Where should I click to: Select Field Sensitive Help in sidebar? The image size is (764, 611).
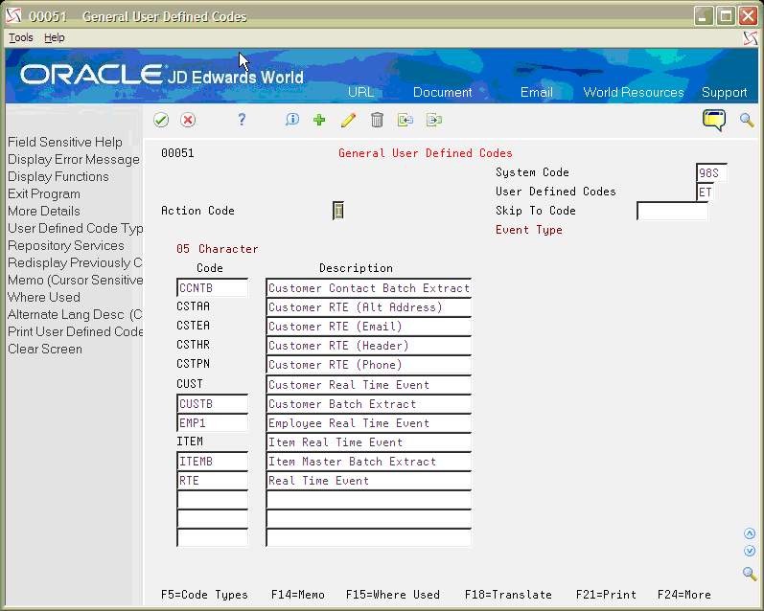tap(65, 142)
